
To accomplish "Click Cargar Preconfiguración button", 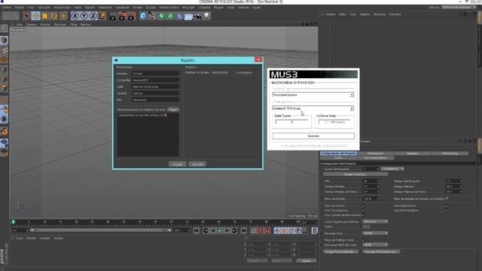I will [x=341, y=252].
